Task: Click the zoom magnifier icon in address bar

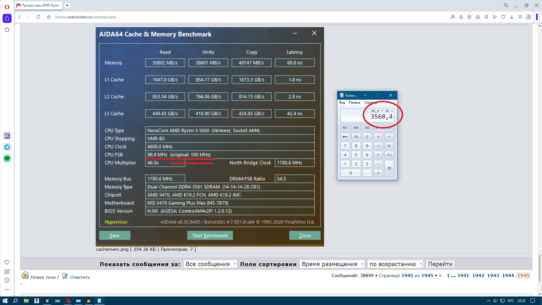Action: coord(453,17)
